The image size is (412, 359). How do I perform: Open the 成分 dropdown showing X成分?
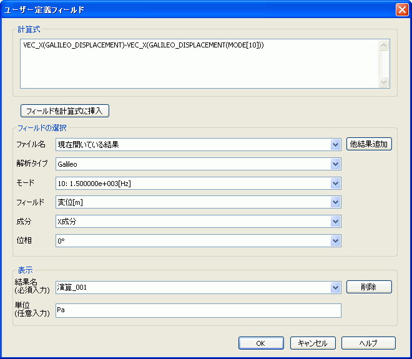point(336,222)
